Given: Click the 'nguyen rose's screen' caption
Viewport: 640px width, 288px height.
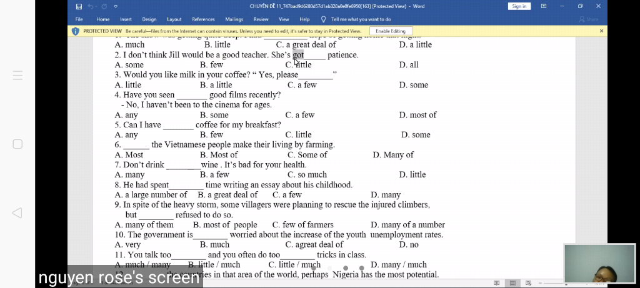Looking at the screenshot, I should (119, 277).
